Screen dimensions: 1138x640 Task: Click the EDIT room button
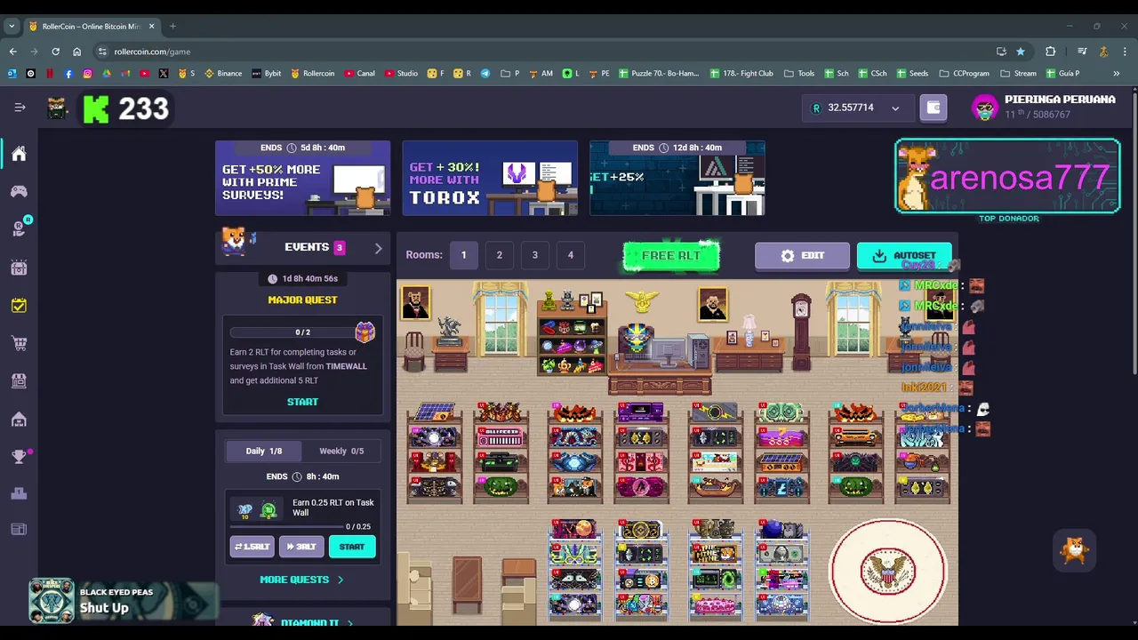(x=802, y=255)
